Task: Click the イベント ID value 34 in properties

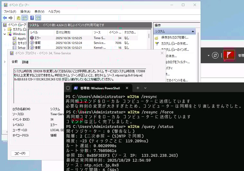Action: tap(52, 120)
